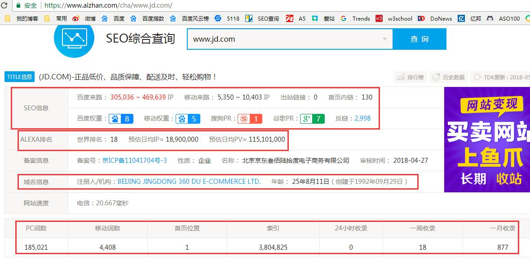Open the w3school bookmark
This screenshot has width=530, height=260.
coord(394,18)
